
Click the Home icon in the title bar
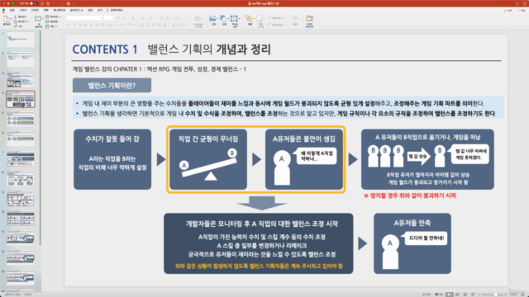coord(42,3)
